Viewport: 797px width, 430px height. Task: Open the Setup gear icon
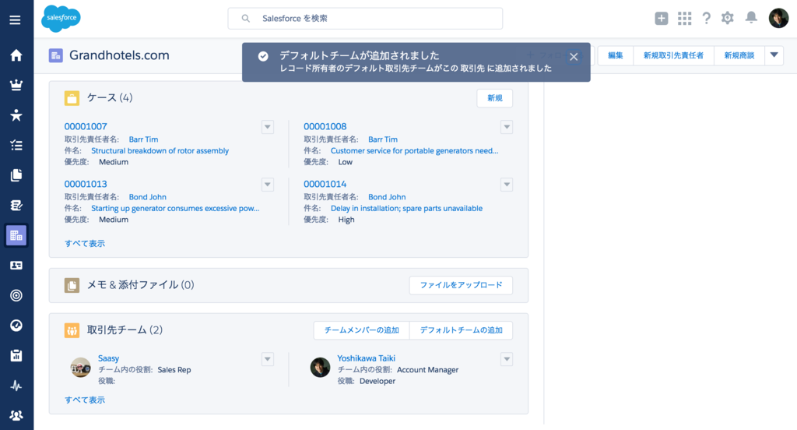coord(728,19)
